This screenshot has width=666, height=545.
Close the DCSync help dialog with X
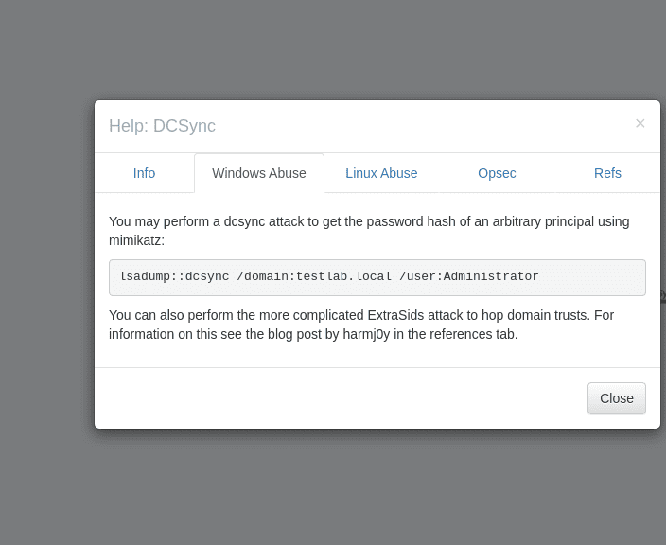tap(640, 123)
